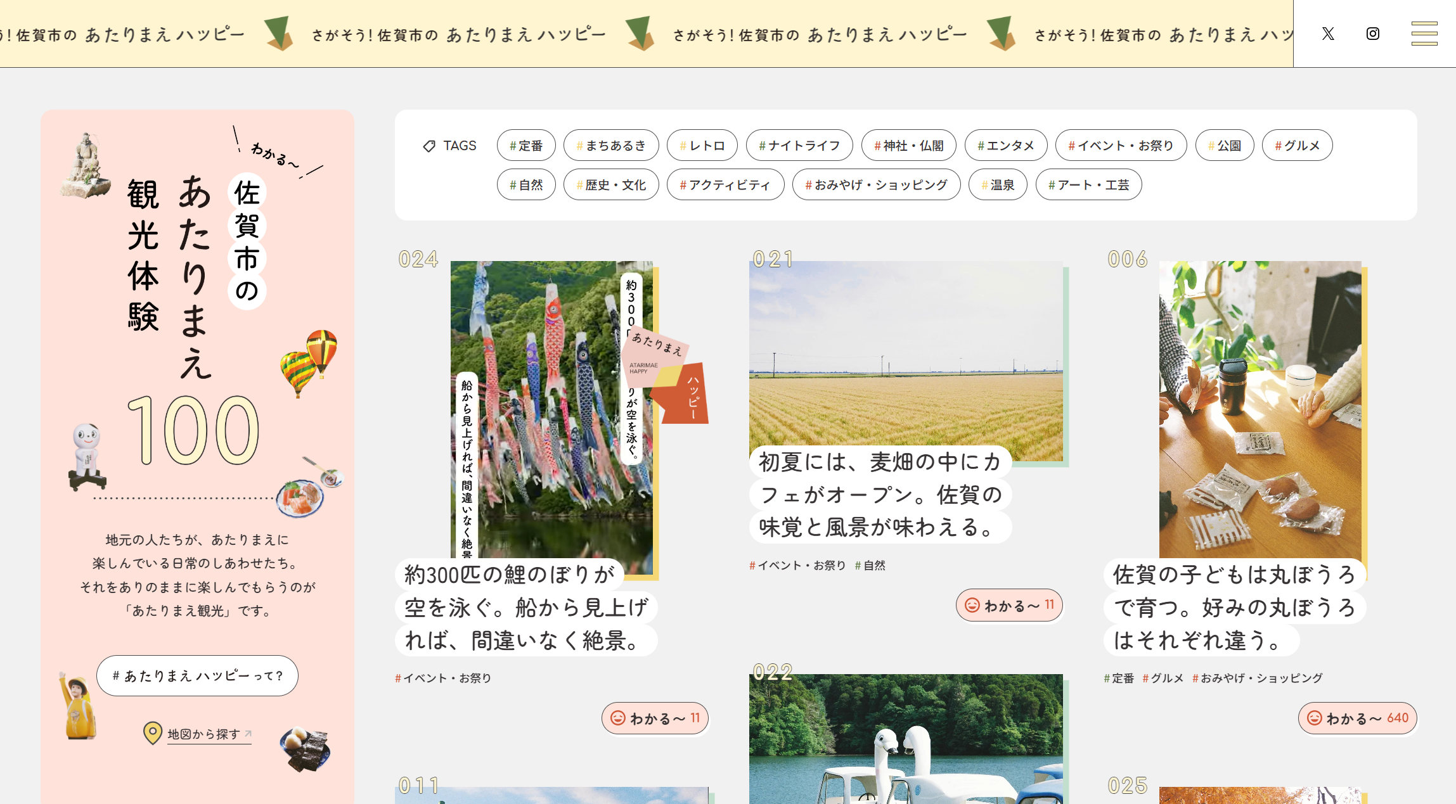The image size is (1456, 804).
Task: Filter by the #まちあるき tag
Action: click(x=611, y=145)
